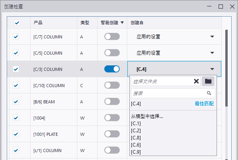The image size is (238, 160).
Task: Collapse the [C.4] dropdown arrow
Action: pyautogui.click(x=212, y=69)
